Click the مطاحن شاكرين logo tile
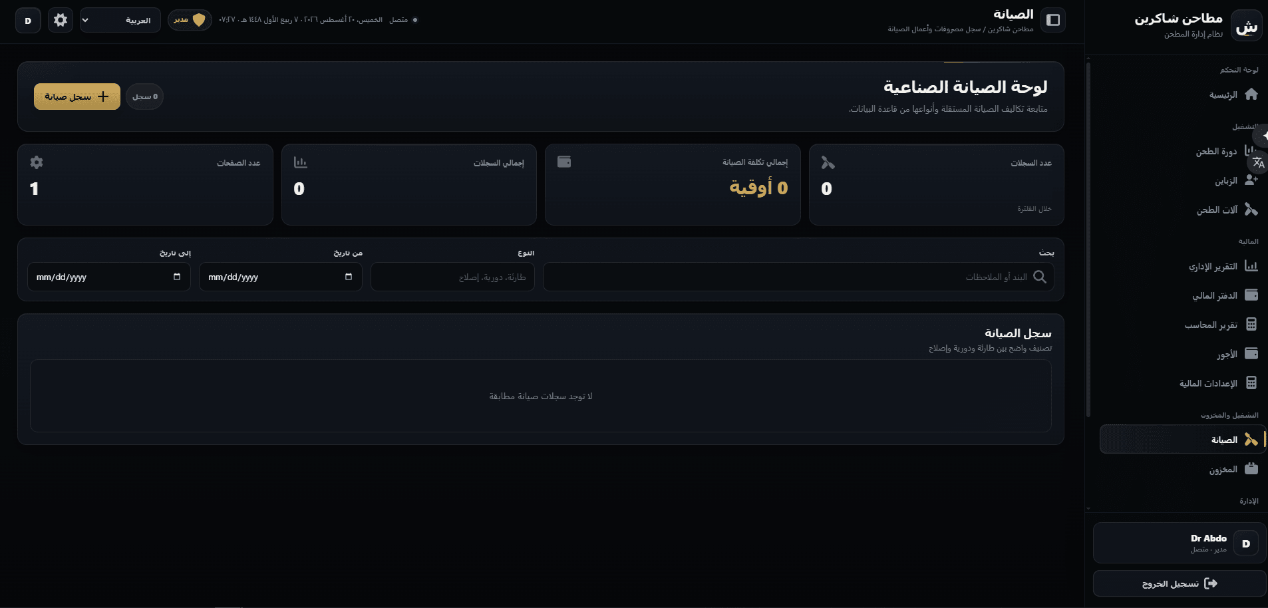The height and width of the screenshot is (608, 1268). point(1246,26)
